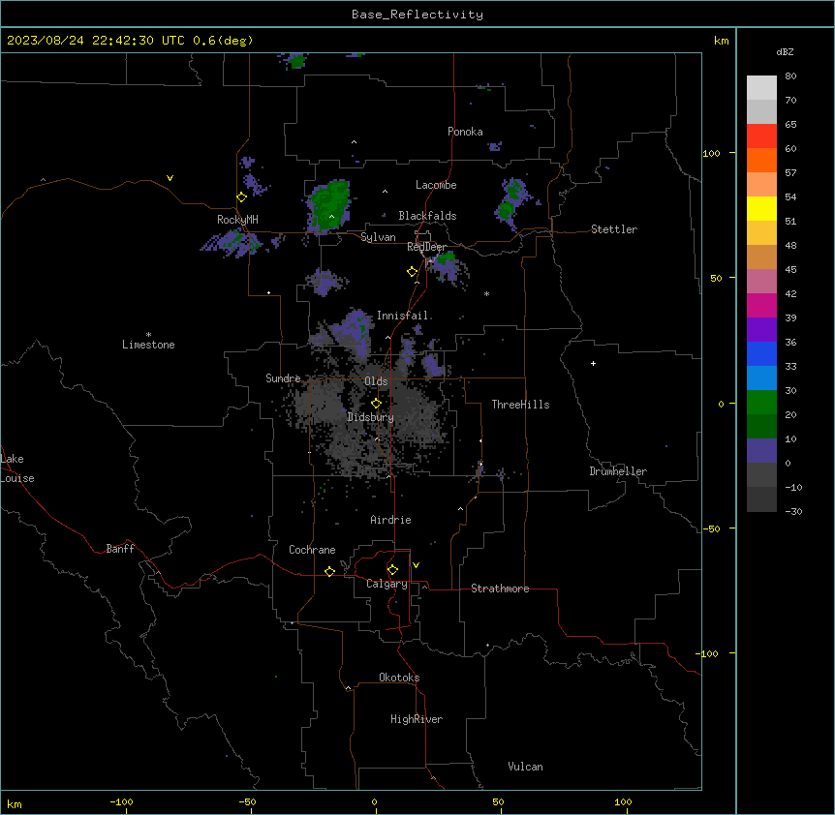Image resolution: width=835 pixels, height=815 pixels.
Task: Click the Base_Reflectivity title
Action: [x=417, y=15]
